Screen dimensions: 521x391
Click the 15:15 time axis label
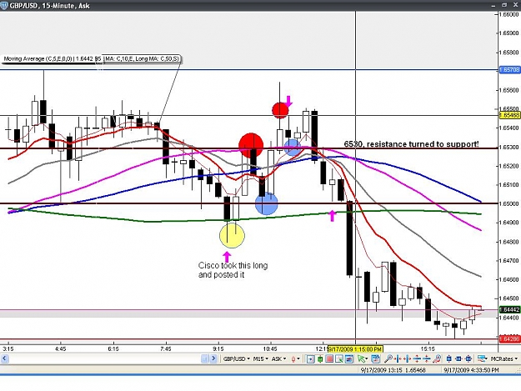428,348
